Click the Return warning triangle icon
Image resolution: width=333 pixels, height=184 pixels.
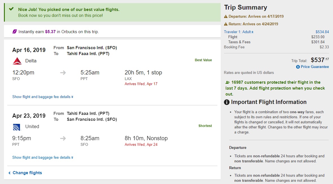click(226, 24)
